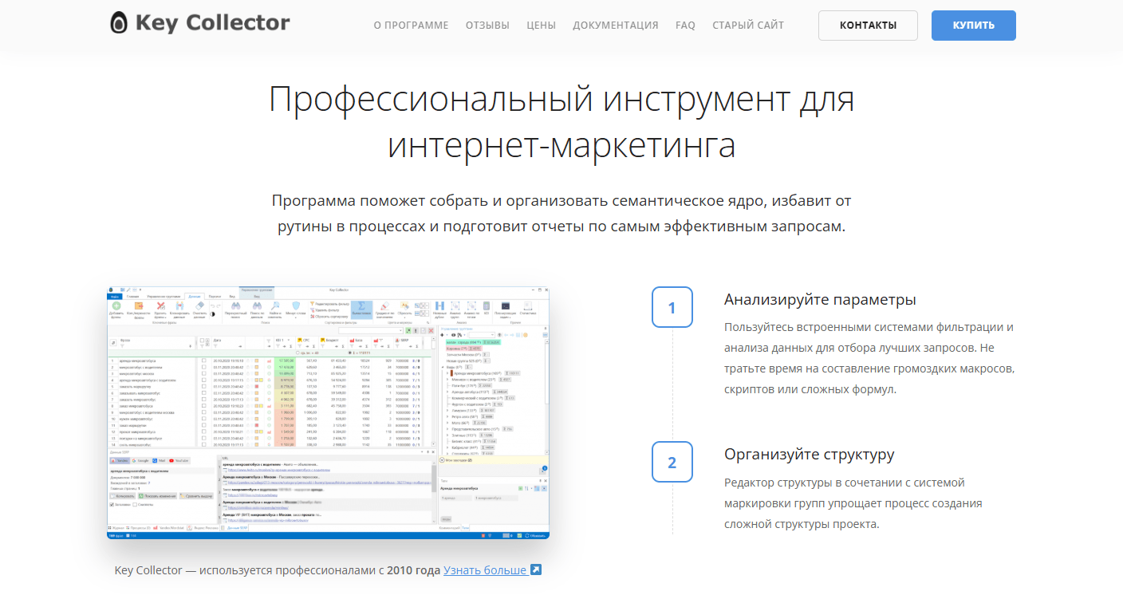Select step 1 numbered box
The height and width of the screenshot is (599, 1123).
[672, 307]
